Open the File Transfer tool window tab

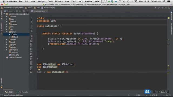pos(22,92)
